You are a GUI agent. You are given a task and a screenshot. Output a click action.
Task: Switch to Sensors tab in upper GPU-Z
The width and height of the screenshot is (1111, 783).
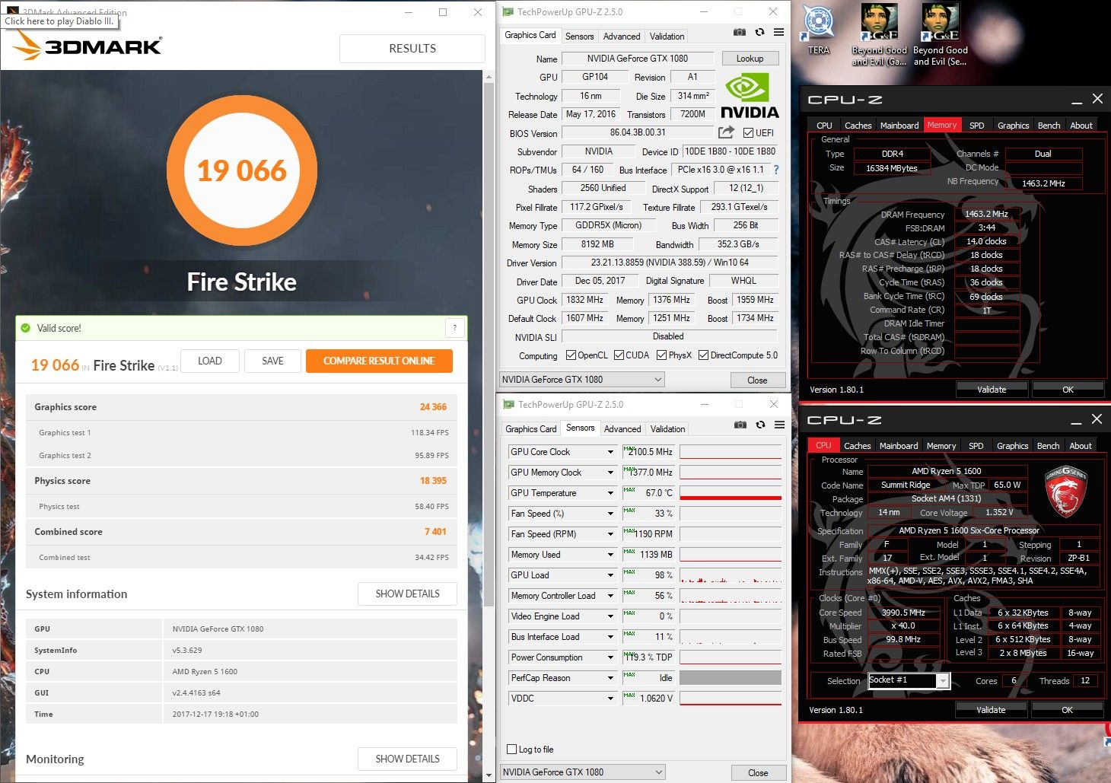pyautogui.click(x=579, y=37)
